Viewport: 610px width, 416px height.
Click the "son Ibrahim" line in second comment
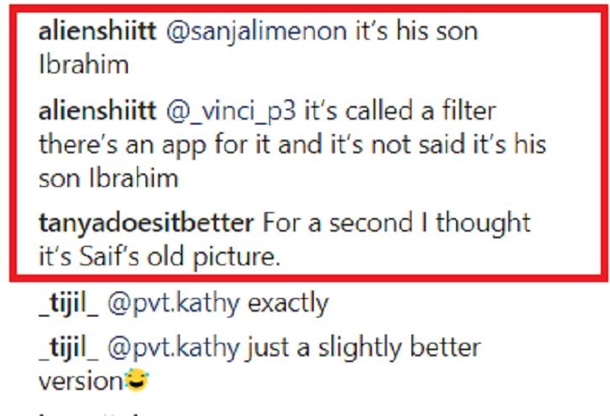point(109,179)
